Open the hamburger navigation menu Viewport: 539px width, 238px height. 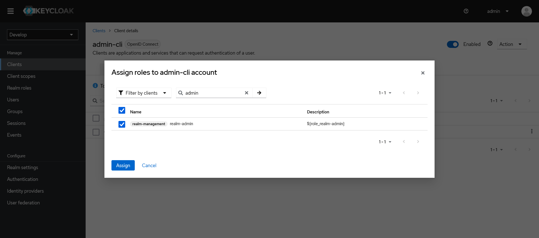(10, 11)
